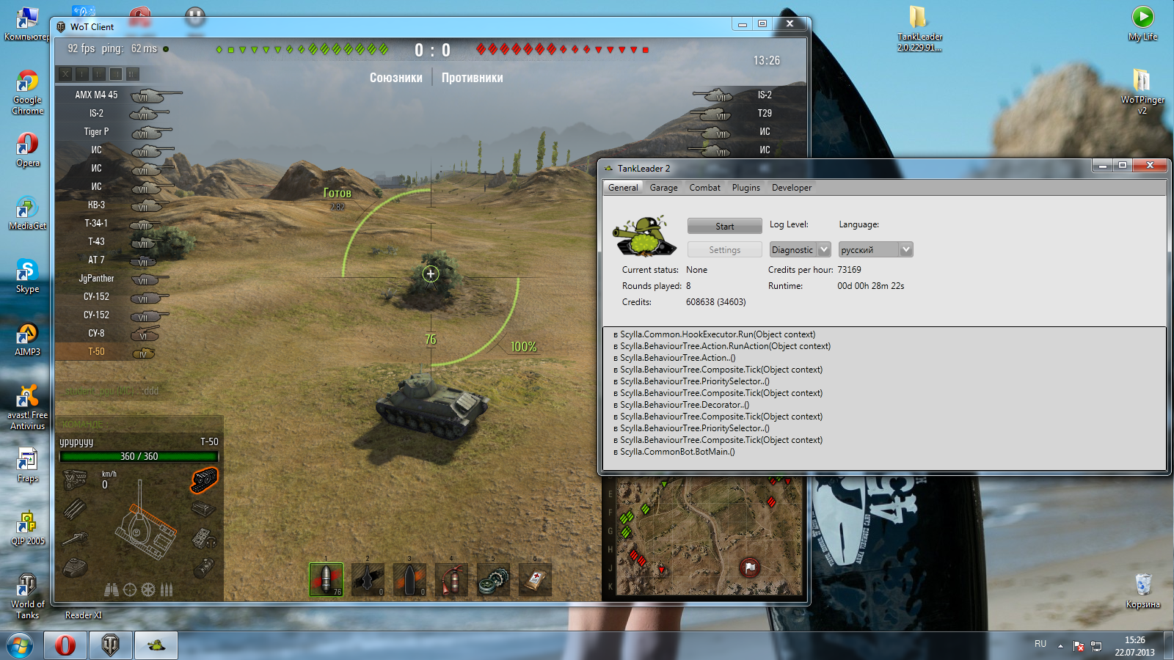Use the repair kit consumable in slot 5
The width and height of the screenshot is (1174, 660).
tap(493, 579)
